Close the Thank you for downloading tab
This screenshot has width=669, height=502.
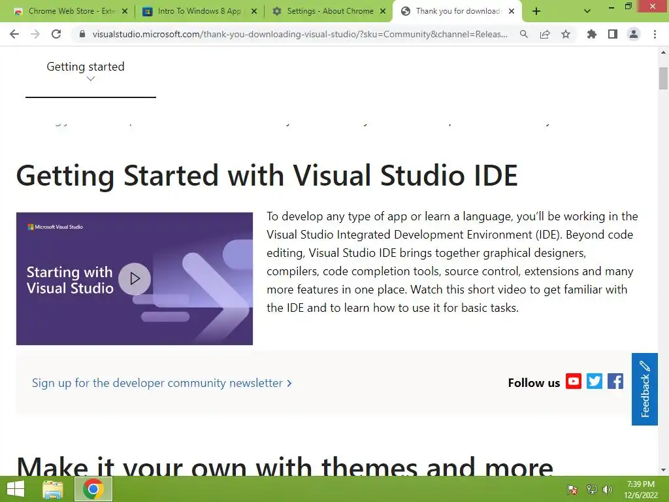coord(512,12)
